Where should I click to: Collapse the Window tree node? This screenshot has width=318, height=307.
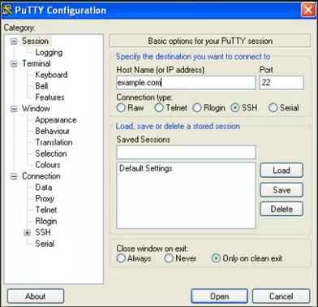coord(14,109)
